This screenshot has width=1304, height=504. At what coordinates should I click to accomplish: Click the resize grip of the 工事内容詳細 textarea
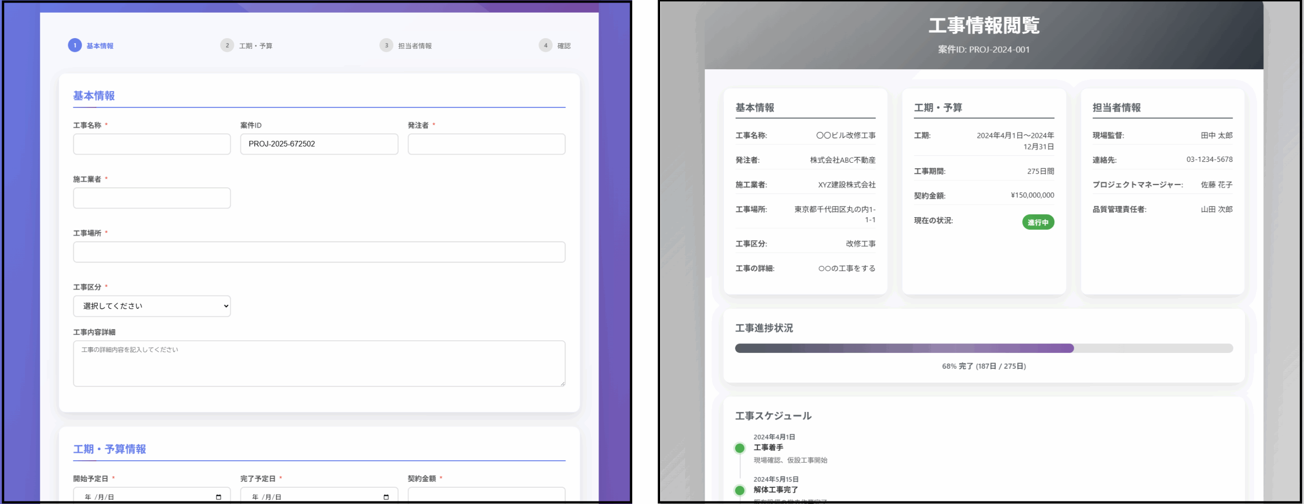562,383
